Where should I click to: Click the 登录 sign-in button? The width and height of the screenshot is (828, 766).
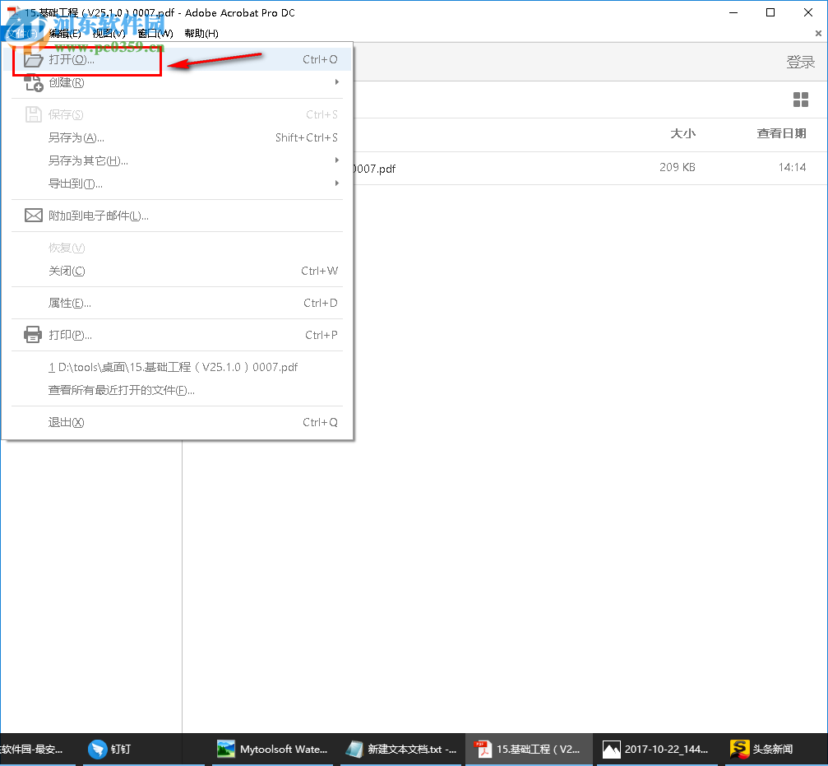tap(800, 61)
